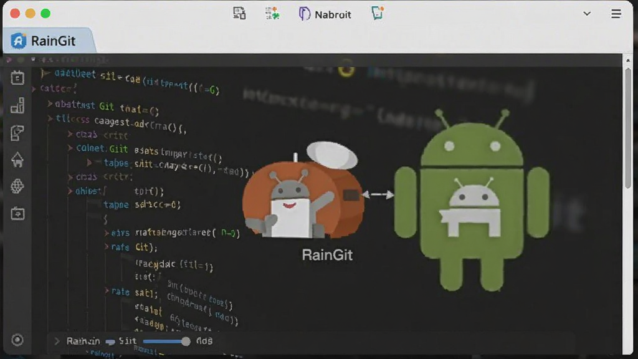The height and width of the screenshot is (359, 638).
Task: Click the 'RainGit' label under the logo
Action: [327, 255]
